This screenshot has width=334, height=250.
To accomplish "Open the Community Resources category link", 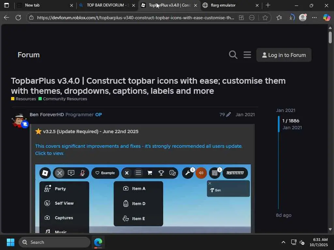I will (x=63, y=99).
